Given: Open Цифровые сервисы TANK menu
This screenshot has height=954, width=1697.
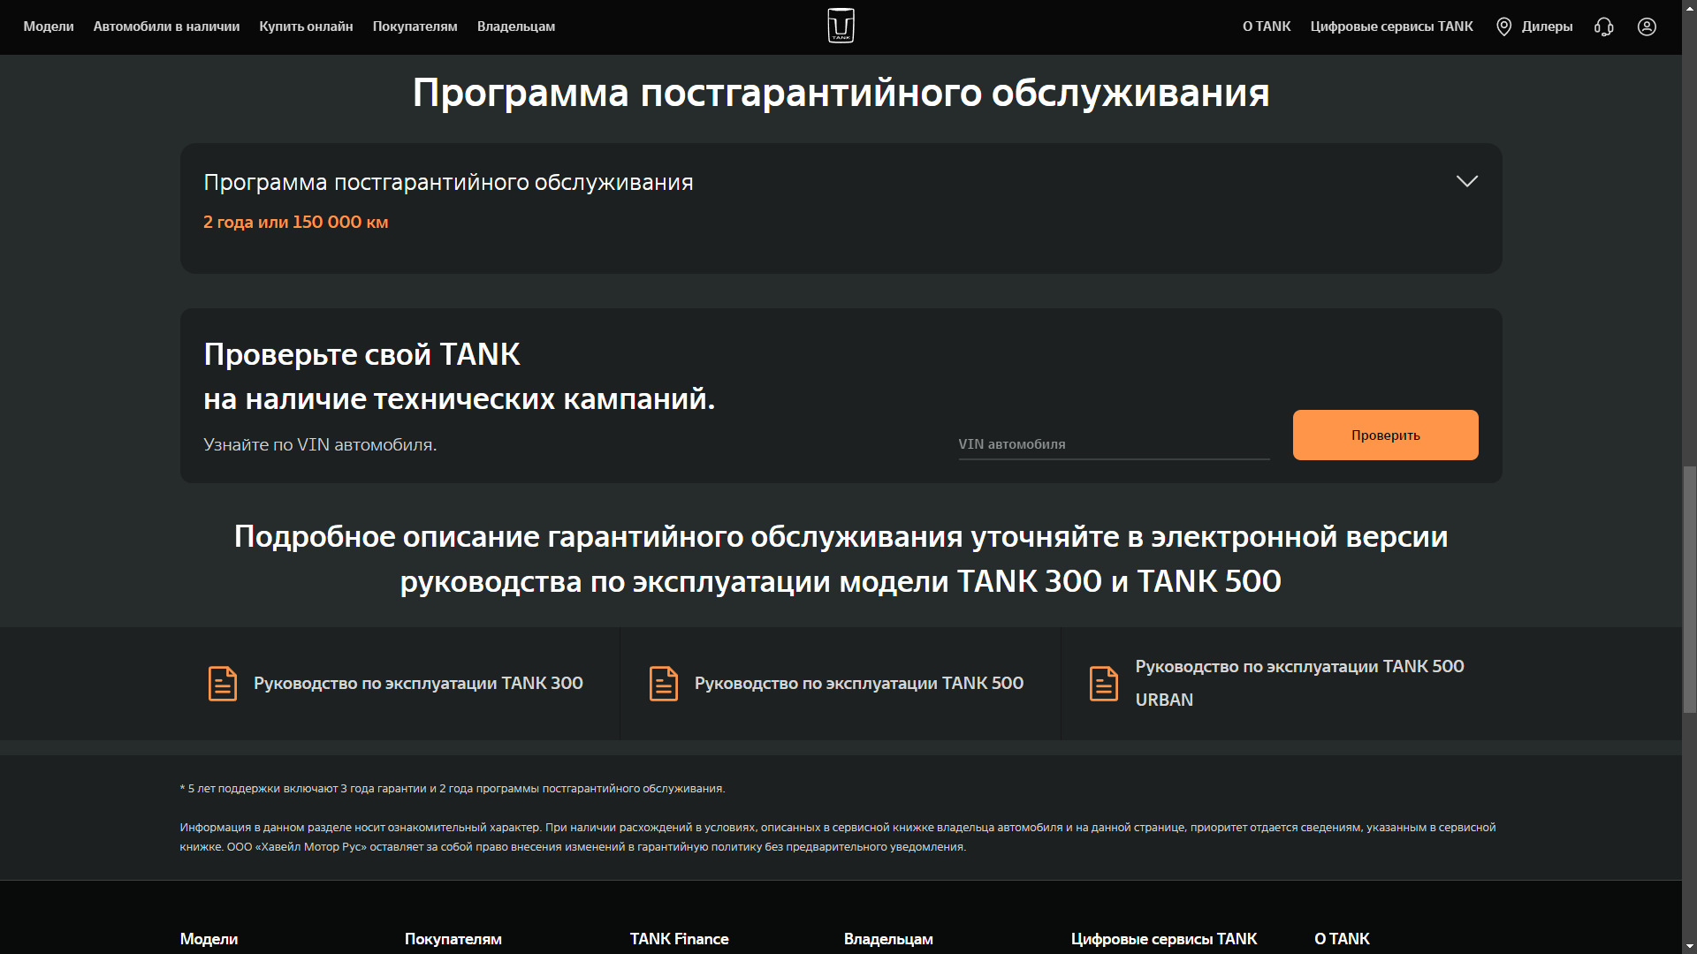Looking at the screenshot, I should [x=1391, y=26].
